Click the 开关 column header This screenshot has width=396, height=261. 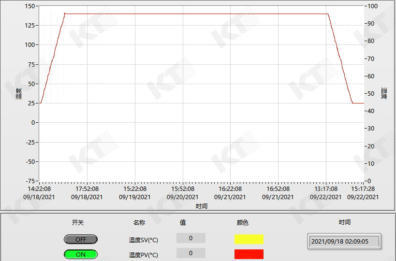(78, 222)
